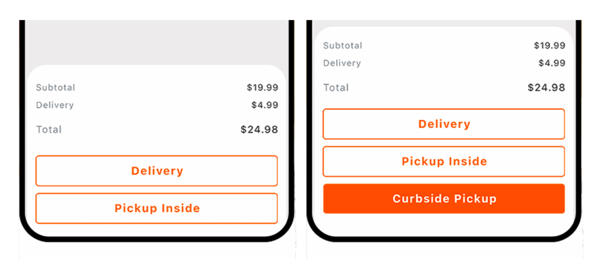This screenshot has width=607, height=259.
Task: Click Delivery fee label on Curbside Pickup screen
Action: (x=341, y=63)
